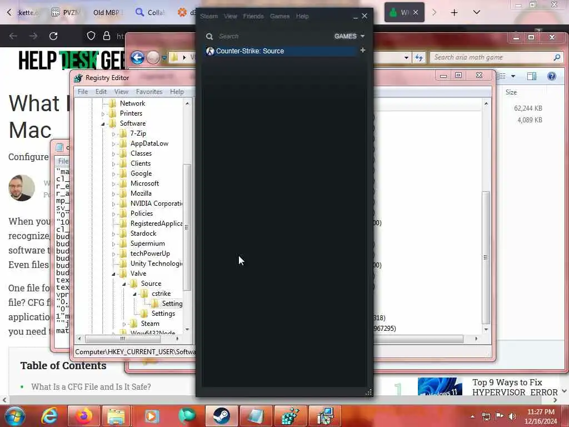This screenshot has width=569, height=427.
Task: Open the browser list all tabs chevron
Action: point(476,13)
